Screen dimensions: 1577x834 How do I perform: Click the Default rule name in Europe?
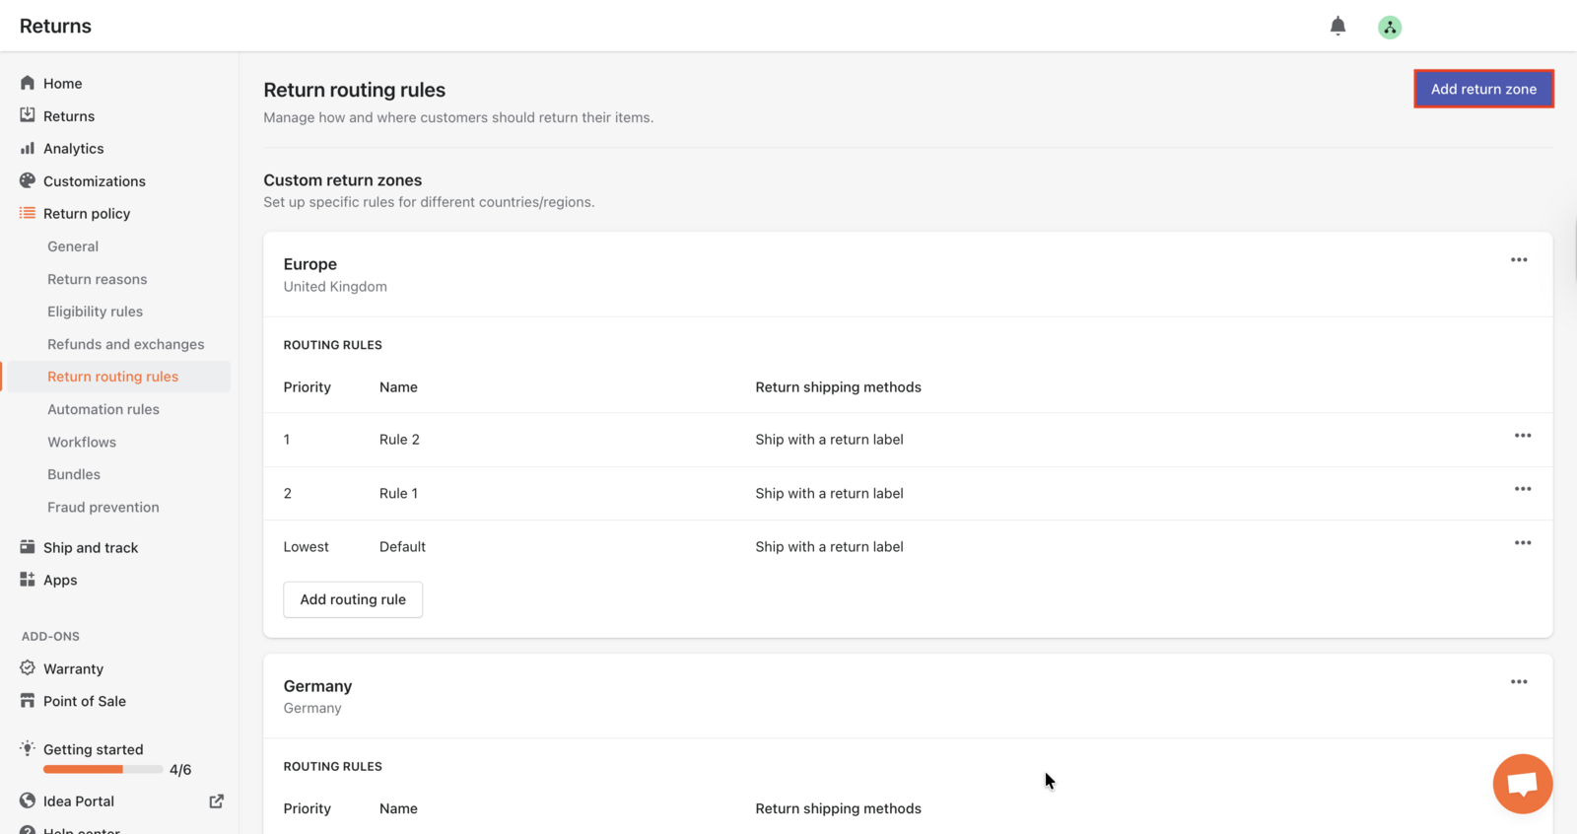(x=402, y=547)
